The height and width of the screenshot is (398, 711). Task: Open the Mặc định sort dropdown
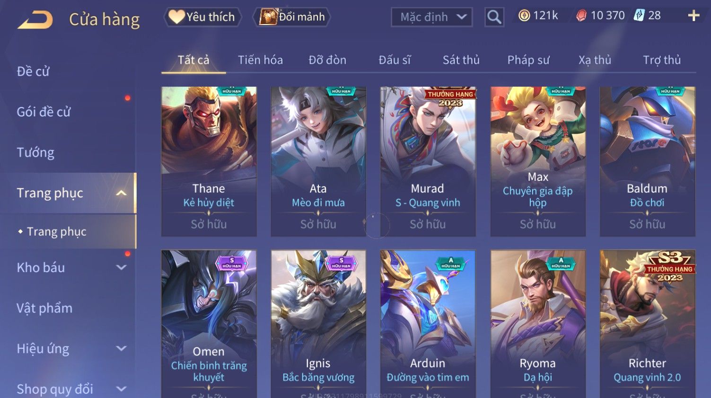(x=432, y=17)
